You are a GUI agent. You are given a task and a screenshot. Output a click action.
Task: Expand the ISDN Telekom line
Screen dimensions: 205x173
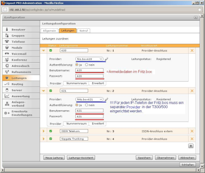[x=43, y=131]
